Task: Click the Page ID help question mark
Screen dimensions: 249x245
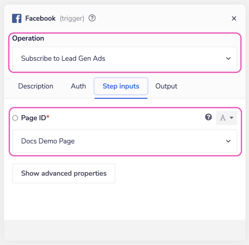Action: tap(209, 118)
